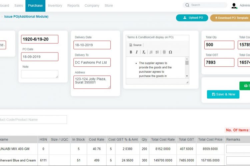This screenshot has height=166, width=250.
Task: Click Download PO Template button
Action: (230, 18)
